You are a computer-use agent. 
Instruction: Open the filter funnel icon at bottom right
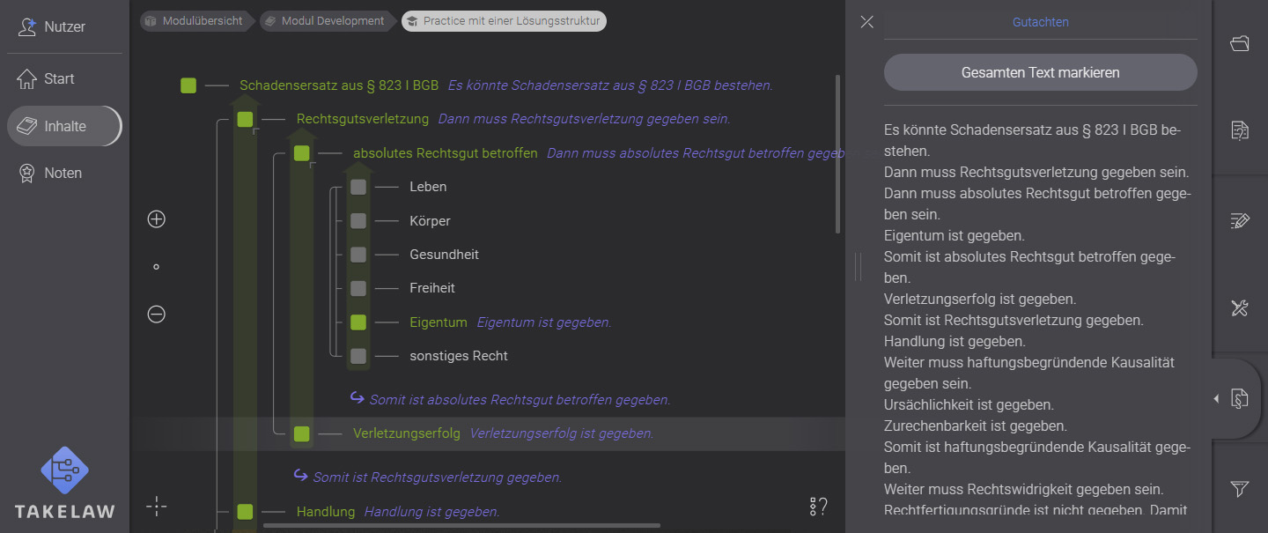pyautogui.click(x=1239, y=489)
